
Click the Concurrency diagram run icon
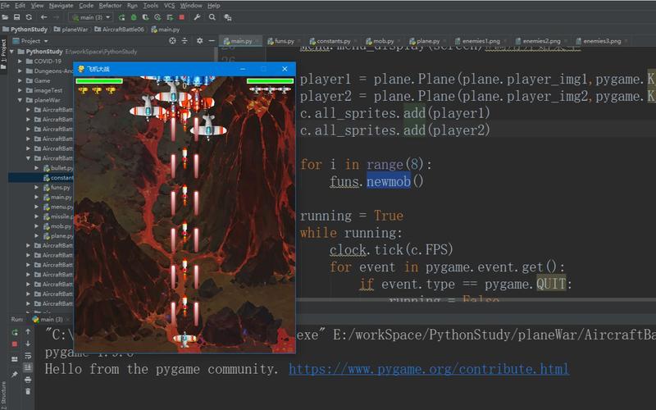(x=170, y=17)
